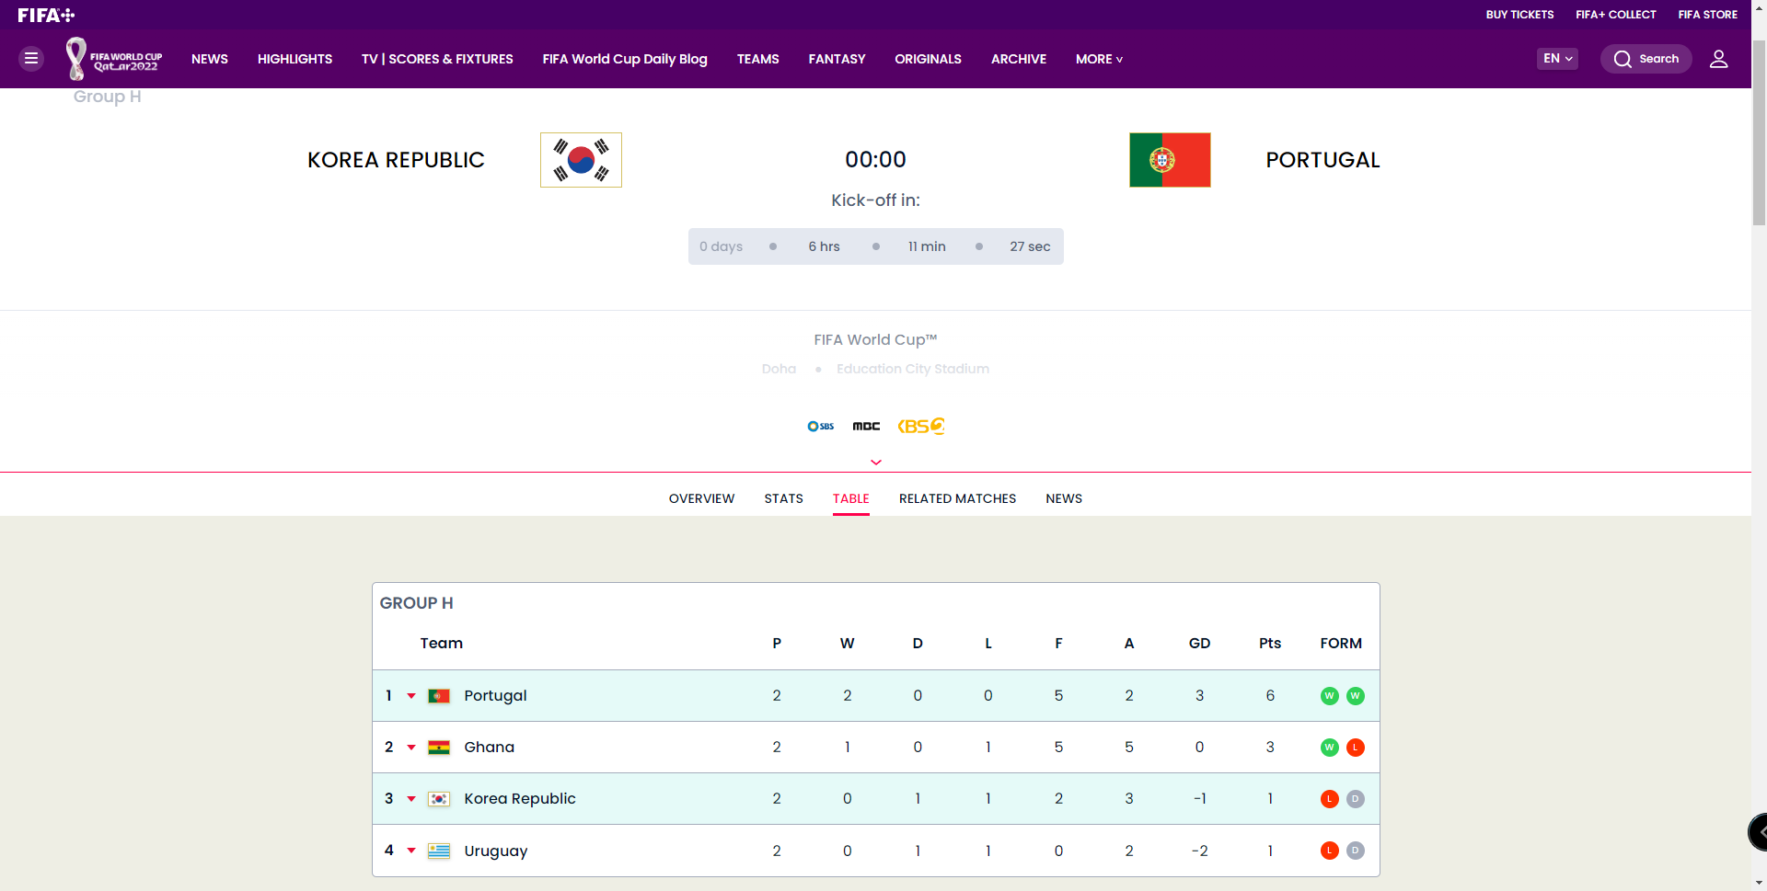1767x891 pixels.
Task: Open the hamburger menu icon
Action: click(31, 59)
